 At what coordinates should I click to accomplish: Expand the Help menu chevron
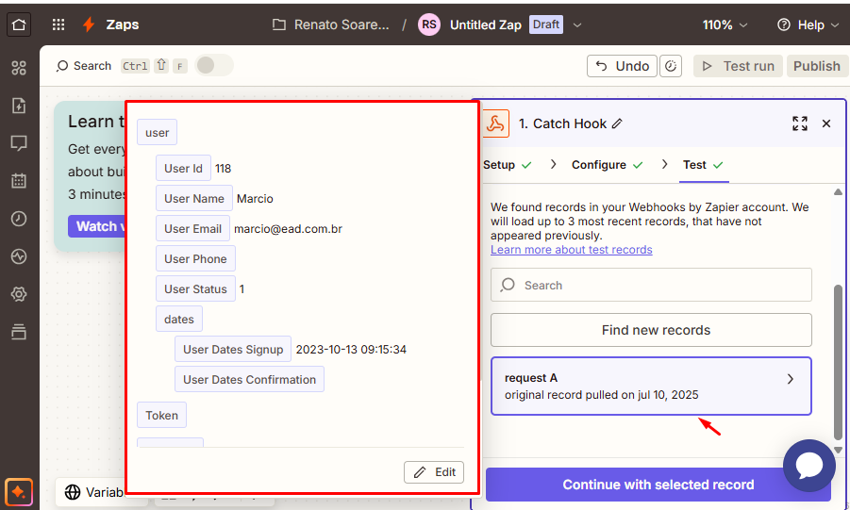[x=835, y=25]
